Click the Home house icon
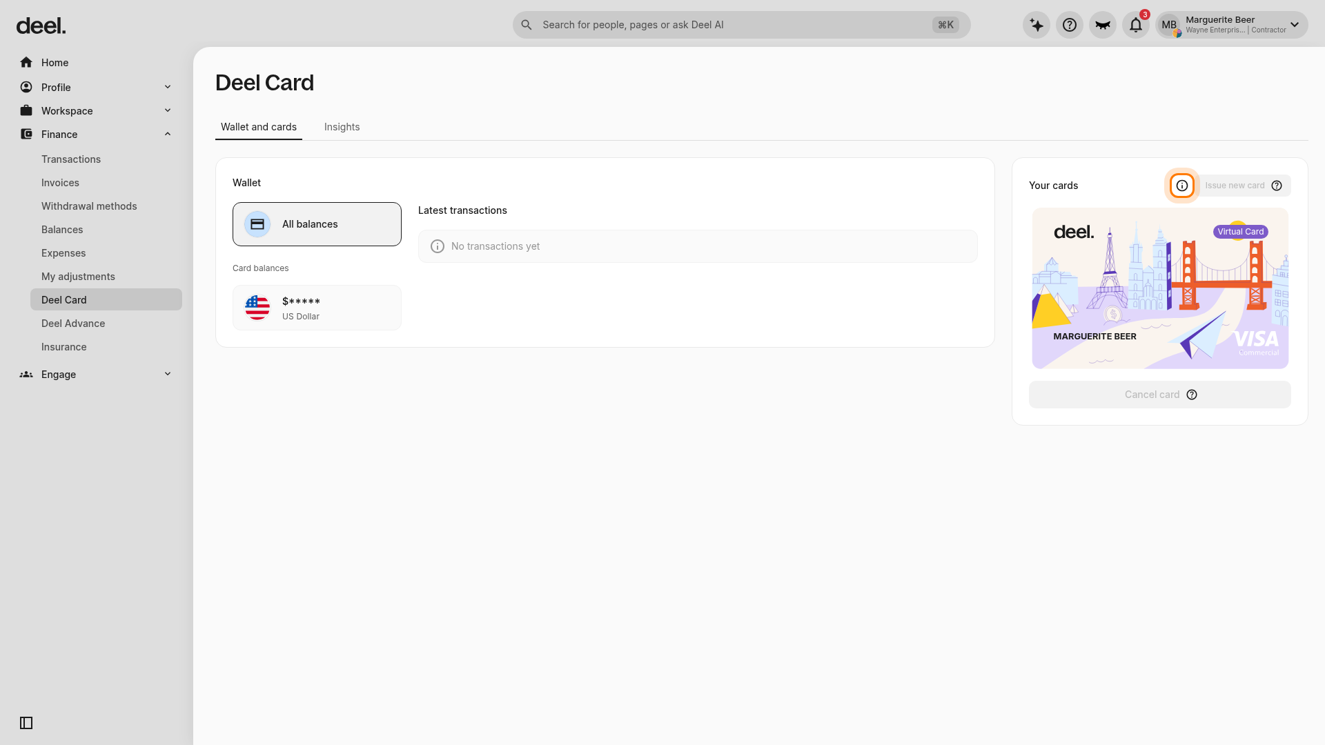1325x745 pixels. (26, 62)
